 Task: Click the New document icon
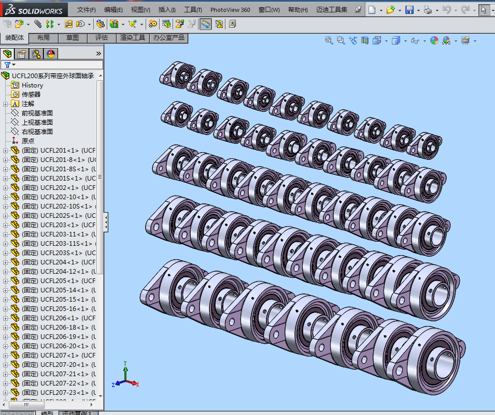tap(372, 10)
